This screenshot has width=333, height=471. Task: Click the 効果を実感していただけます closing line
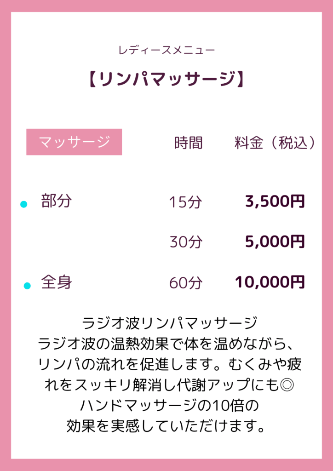166,425
